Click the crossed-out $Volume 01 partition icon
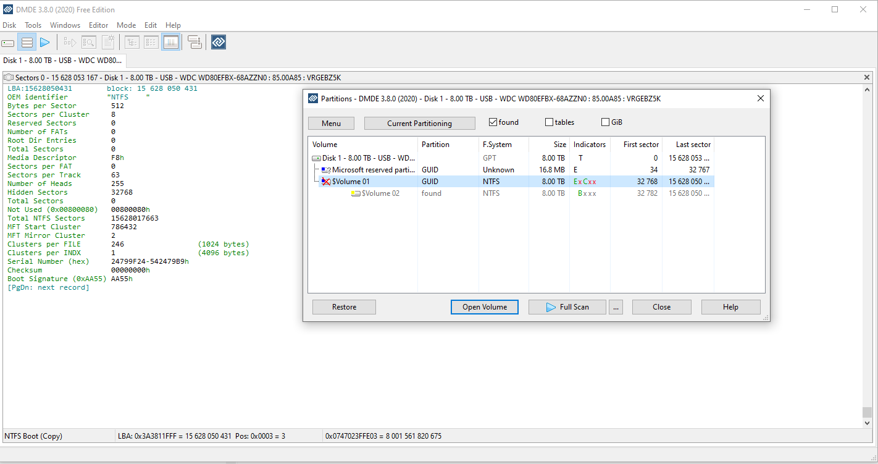 click(x=326, y=182)
